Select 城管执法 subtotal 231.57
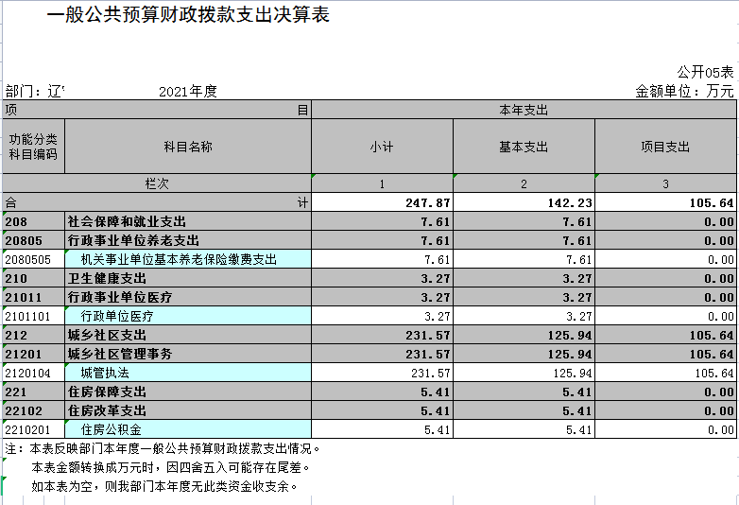 [x=382, y=373]
